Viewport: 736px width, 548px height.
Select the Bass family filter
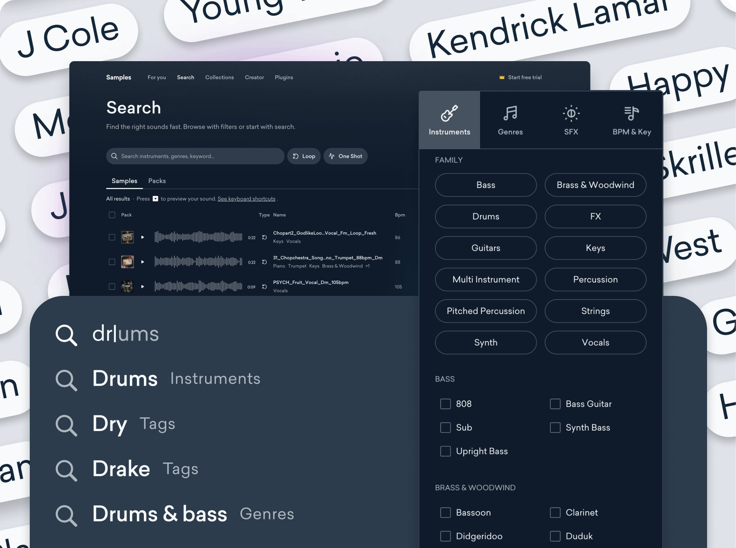[486, 185]
